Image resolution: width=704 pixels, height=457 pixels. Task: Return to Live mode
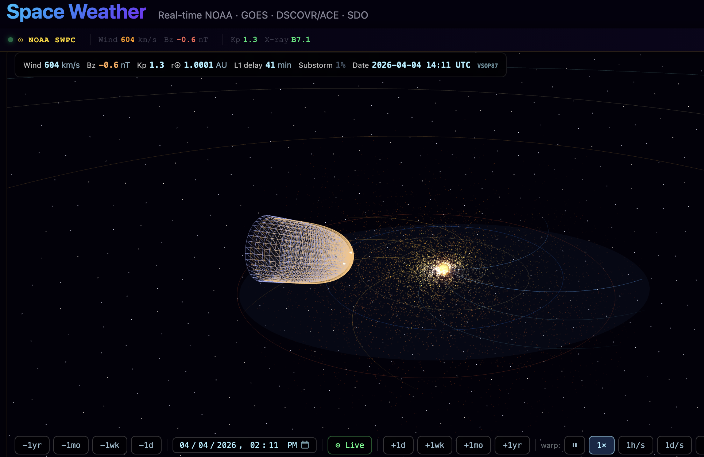point(349,445)
